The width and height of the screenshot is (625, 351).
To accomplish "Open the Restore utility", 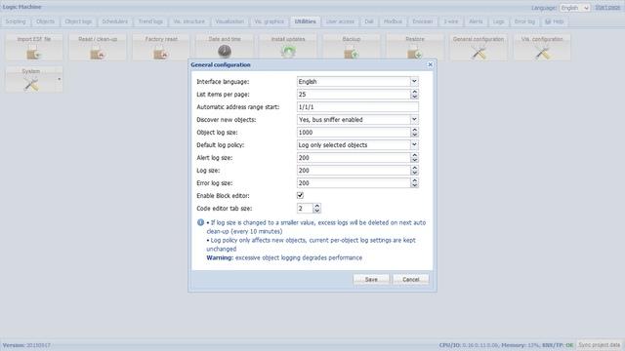I will click(415, 47).
